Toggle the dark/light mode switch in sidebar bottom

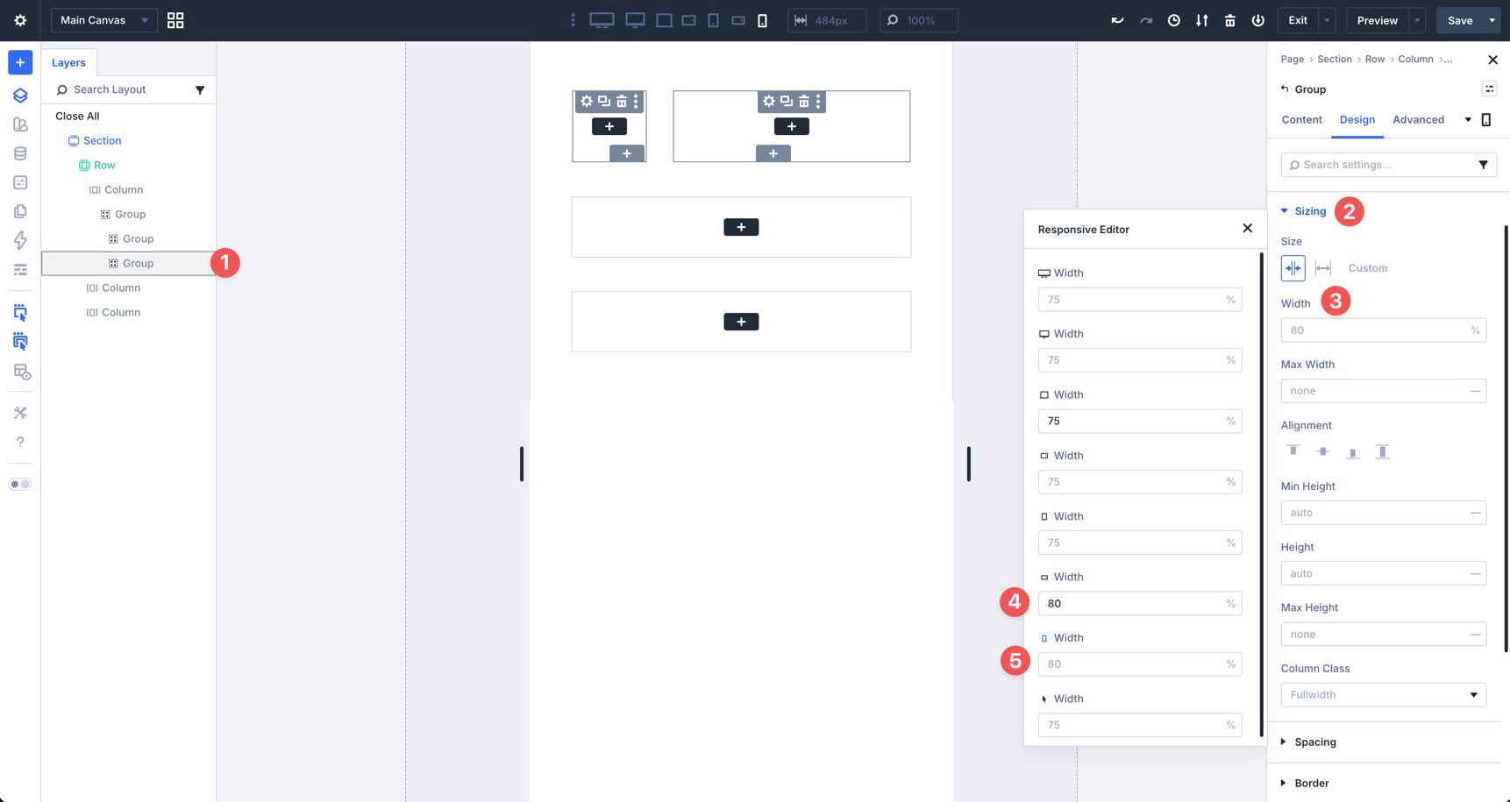pyautogui.click(x=19, y=483)
